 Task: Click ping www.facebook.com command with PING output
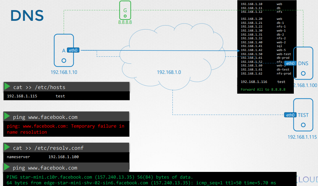tap(45, 168)
